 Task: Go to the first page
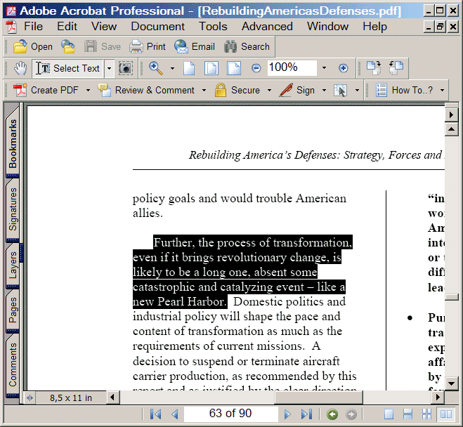(156, 414)
